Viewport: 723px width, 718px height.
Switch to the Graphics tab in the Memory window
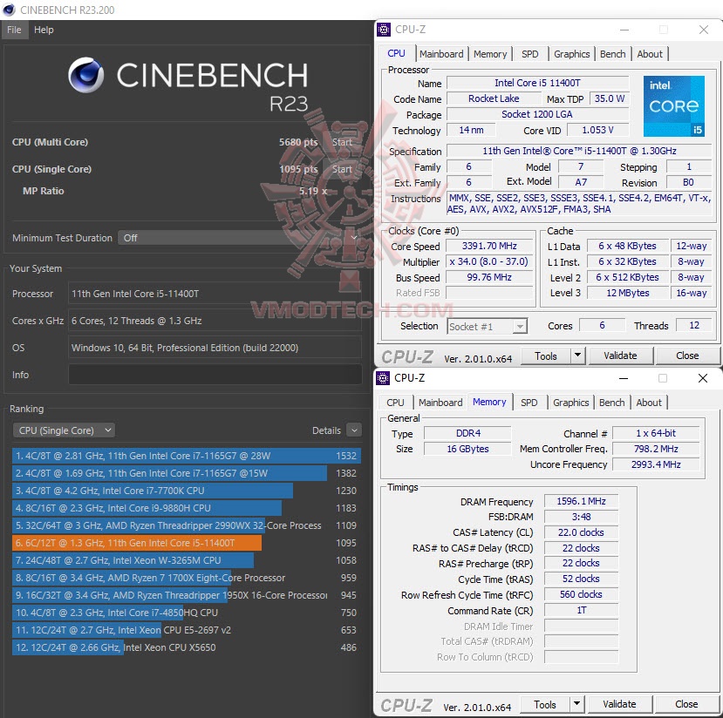point(570,402)
